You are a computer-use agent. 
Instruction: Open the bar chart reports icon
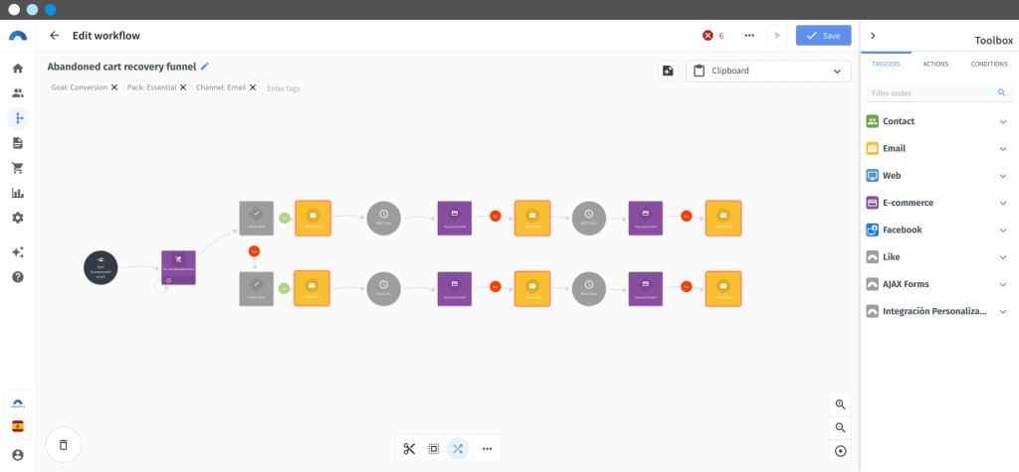pyautogui.click(x=18, y=193)
